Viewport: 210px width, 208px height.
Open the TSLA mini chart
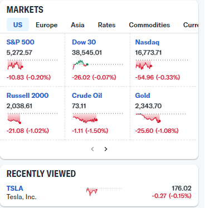(x=104, y=191)
